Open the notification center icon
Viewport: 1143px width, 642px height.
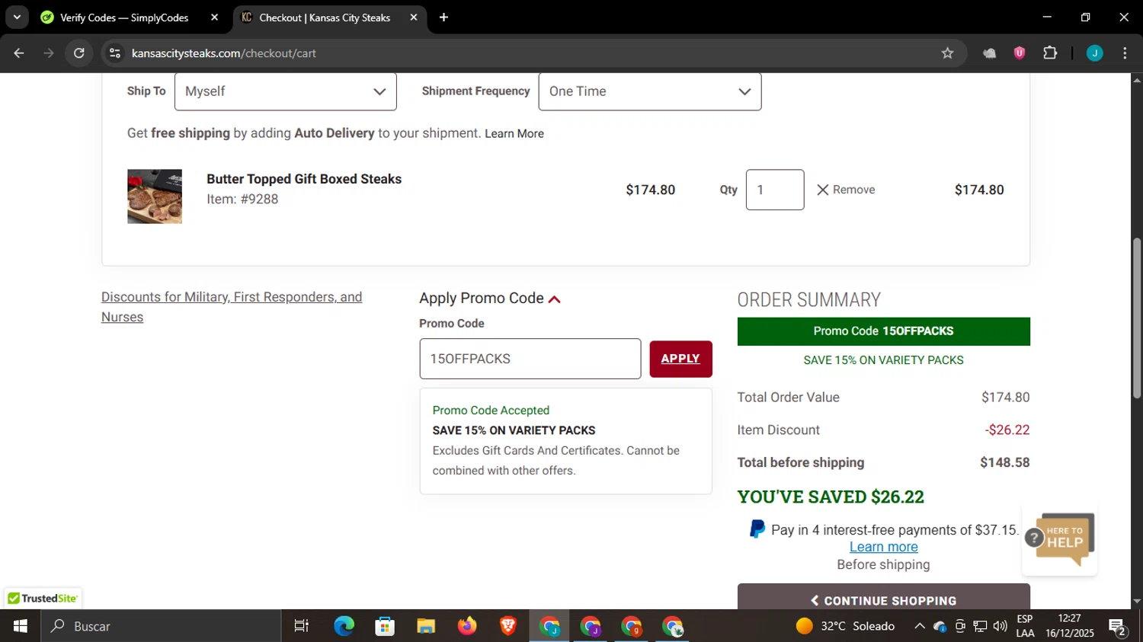tap(1118, 628)
